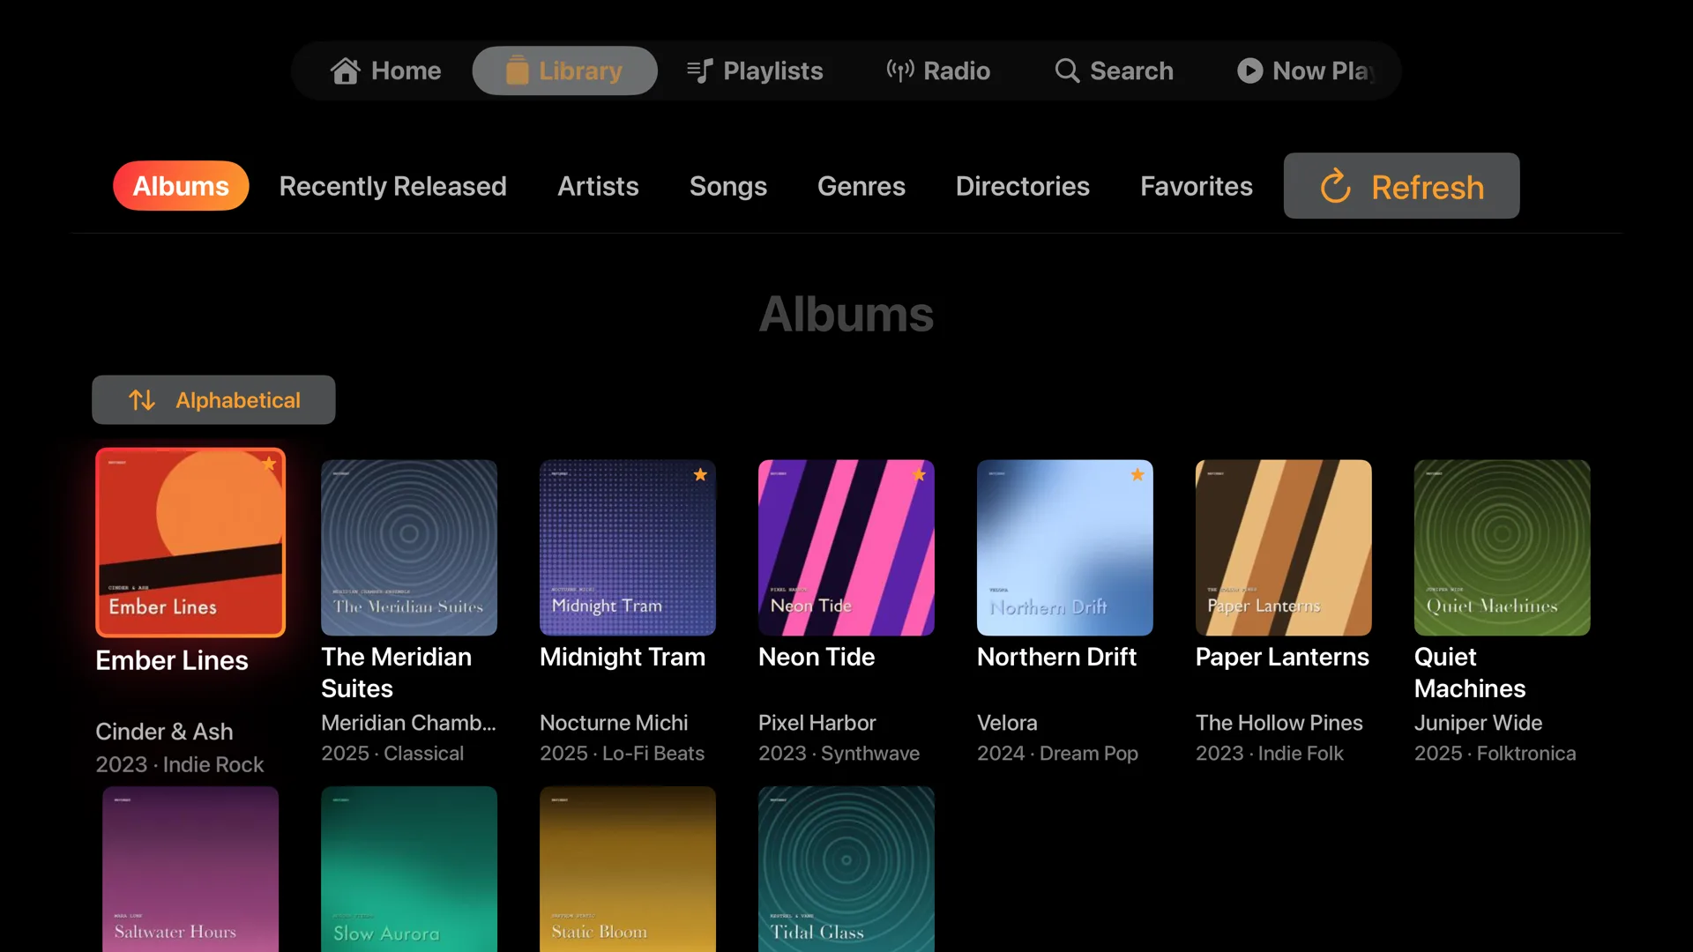
Task: Switch to the Radio tab label
Action: [x=957, y=71]
